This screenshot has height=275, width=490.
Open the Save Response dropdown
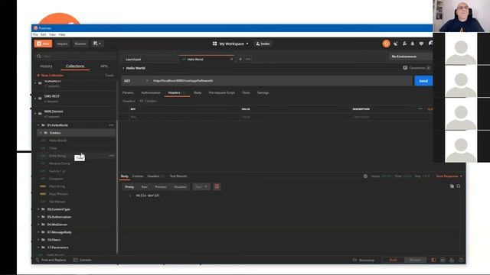449,176
